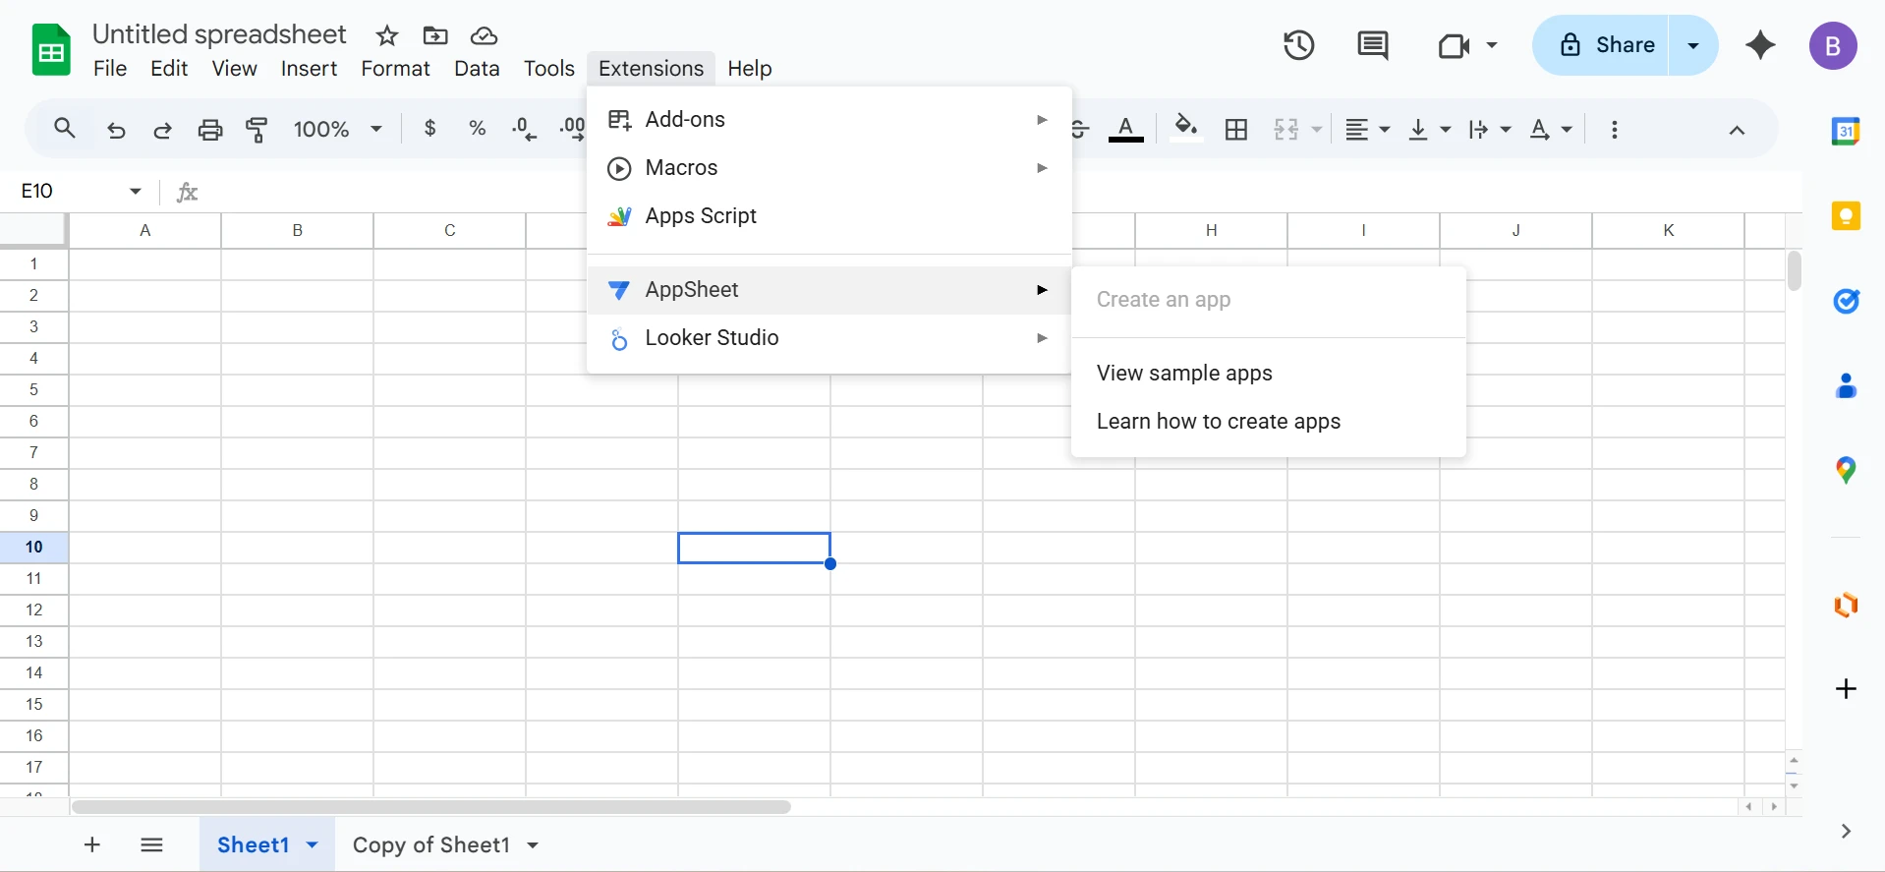Image resolution: width=1885 pixels, height=872 pixels.
Task: Open Google Keep side panel
Action: pos(1846,216)
